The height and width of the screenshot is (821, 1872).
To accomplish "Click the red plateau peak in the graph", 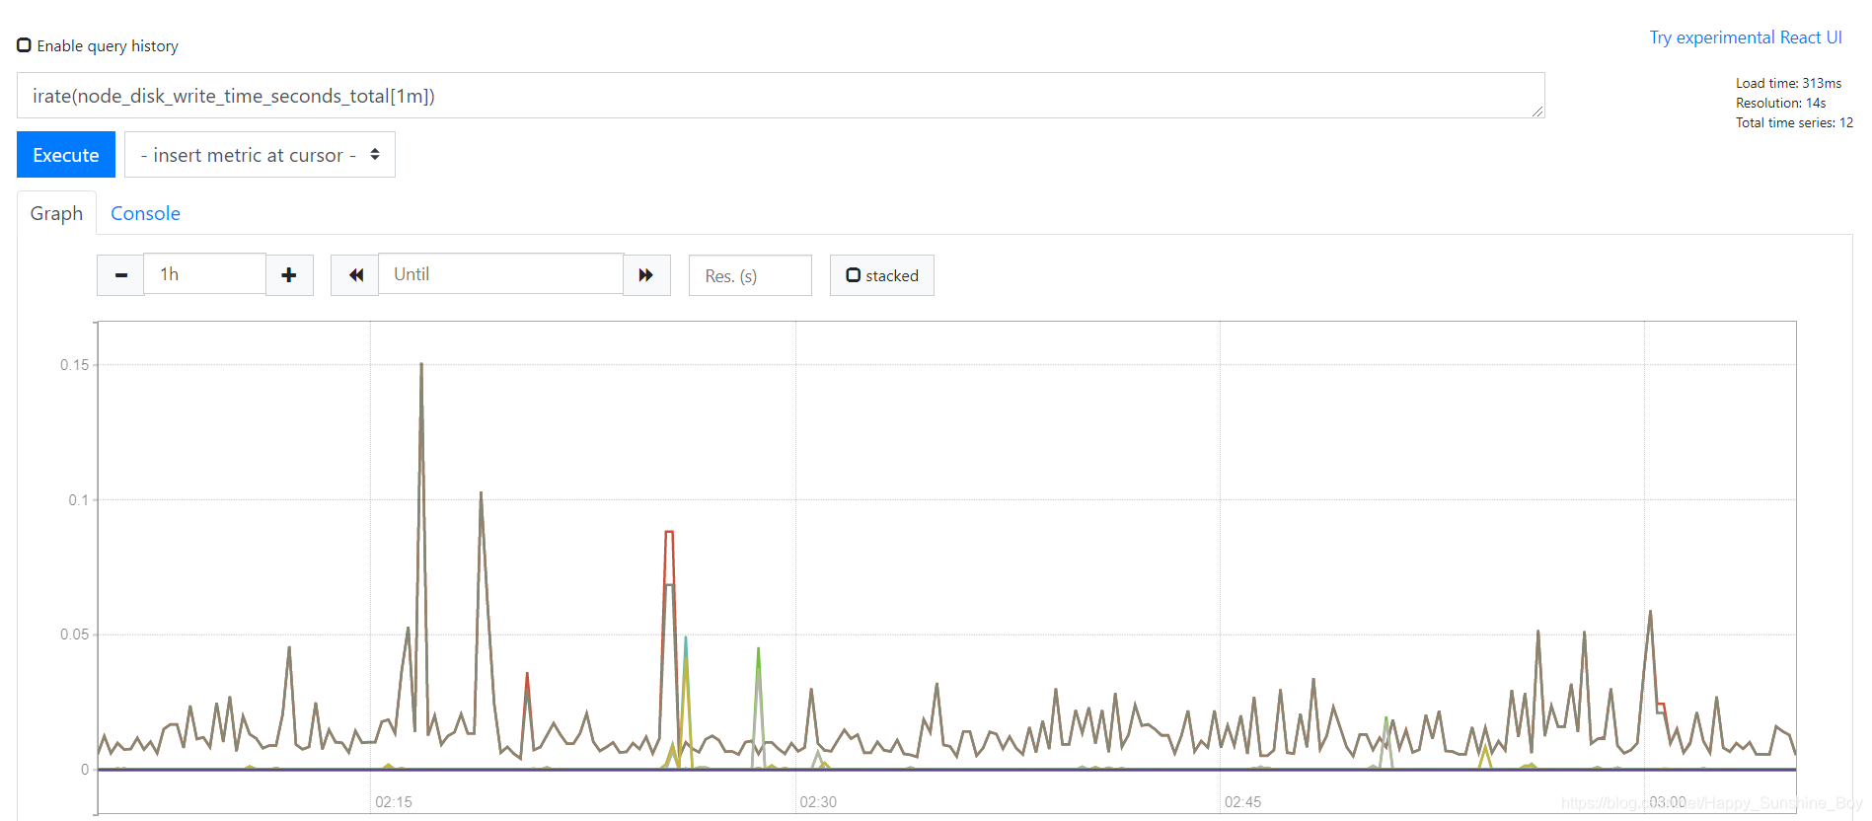I will click(669, 533).
